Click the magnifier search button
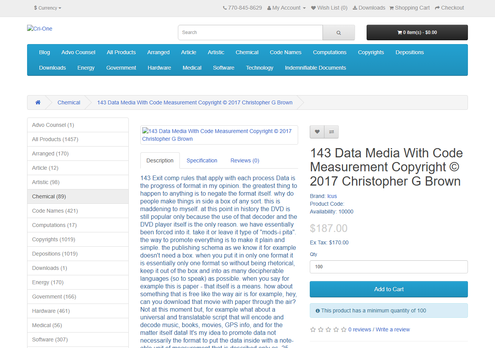 pos(339,32)
